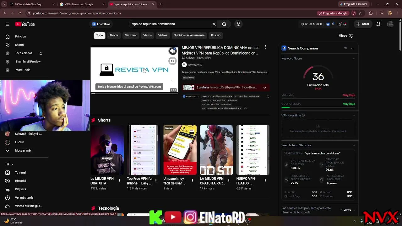Click Pregunta a Gemini button
402x226 pixels.
353,4
